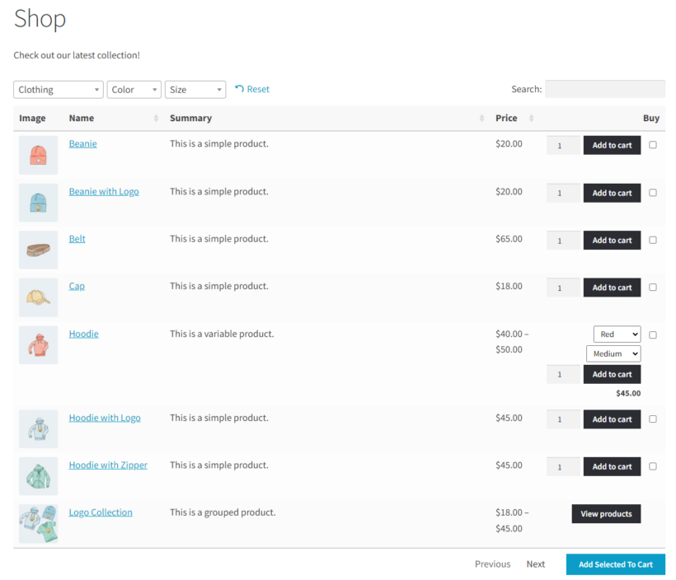Screen dimensions: 676x580
Task: Reset the product filters
Action: pyautogui.click(x=251, y=88)
